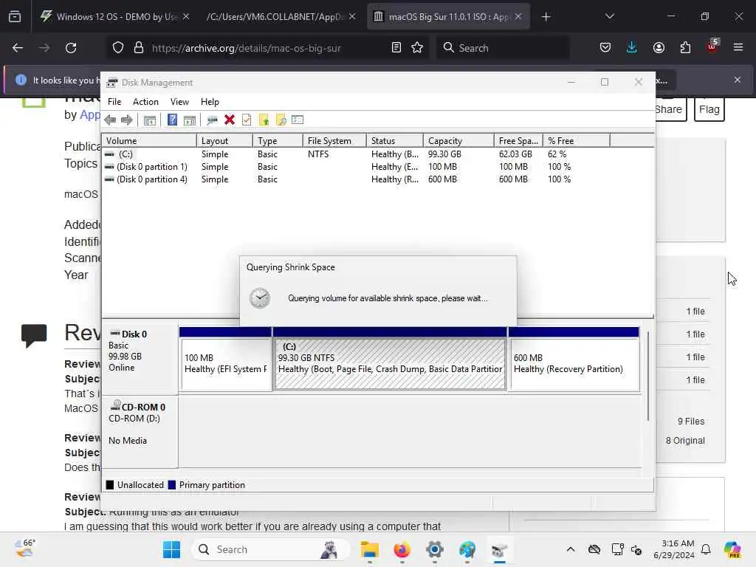The height and width of the screenshot is (567, 756).
Task: Open the Action menu
Action: pyautogui.click(x=145, y=102)
